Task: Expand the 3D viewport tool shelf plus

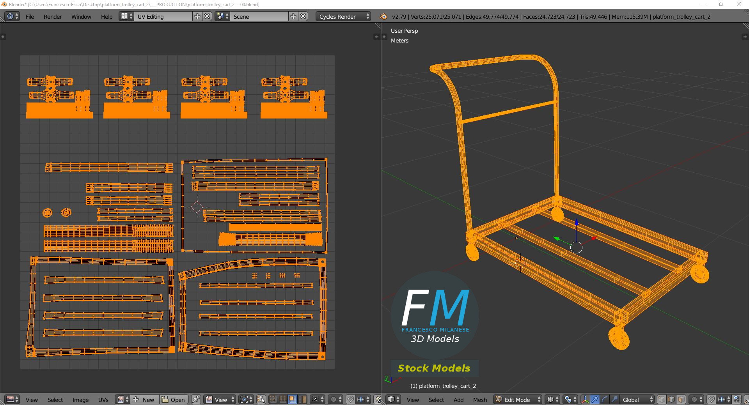Action: (x=384, y=37)
